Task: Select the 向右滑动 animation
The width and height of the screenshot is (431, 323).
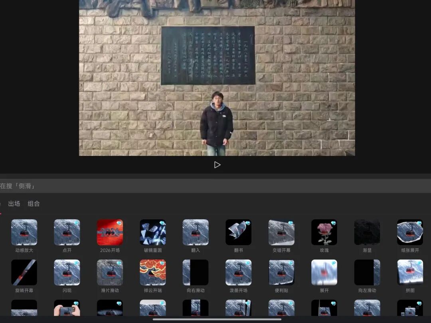Action: (196, 273)
